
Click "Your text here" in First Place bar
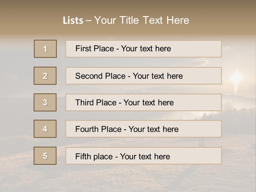(146, 49)
